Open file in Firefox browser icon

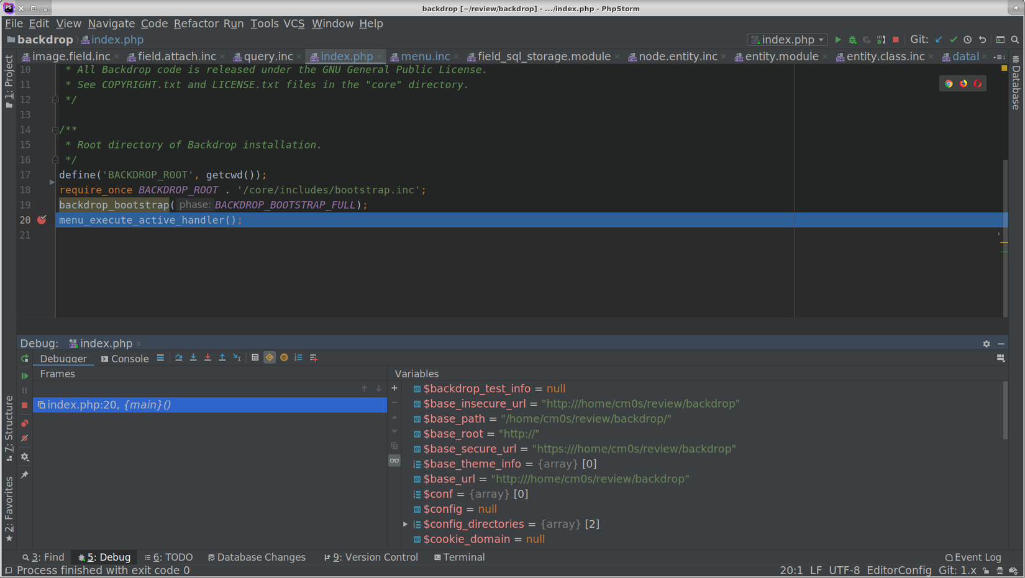pos(963,84)
